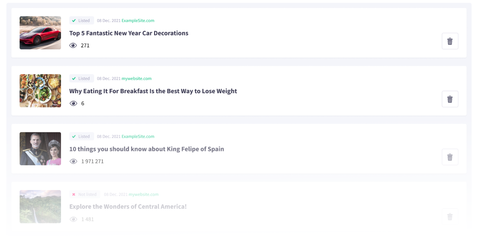Open Explore the Wonders of Central America title
The image size is (478, 239).
[x=128, y=207]
